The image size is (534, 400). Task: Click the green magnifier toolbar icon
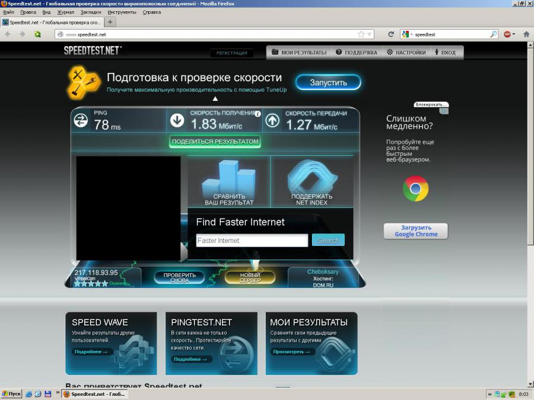[37, 34]
